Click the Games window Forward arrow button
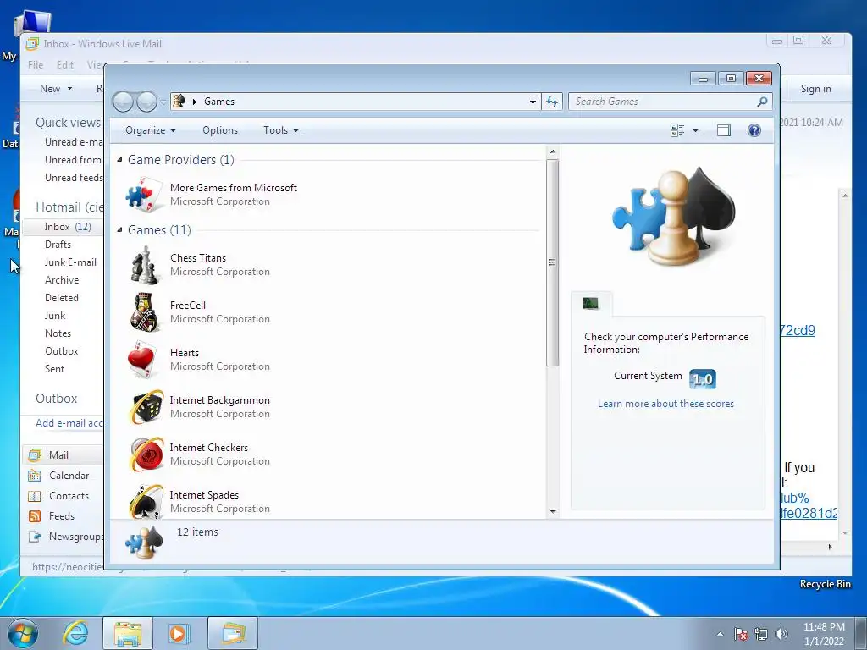 point(146,102)
